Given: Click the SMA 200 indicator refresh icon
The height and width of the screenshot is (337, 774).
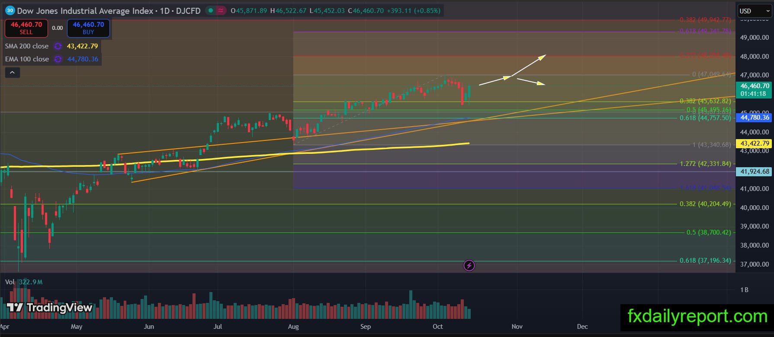Looking at the screenshot, I should click(x=58, y=46).
